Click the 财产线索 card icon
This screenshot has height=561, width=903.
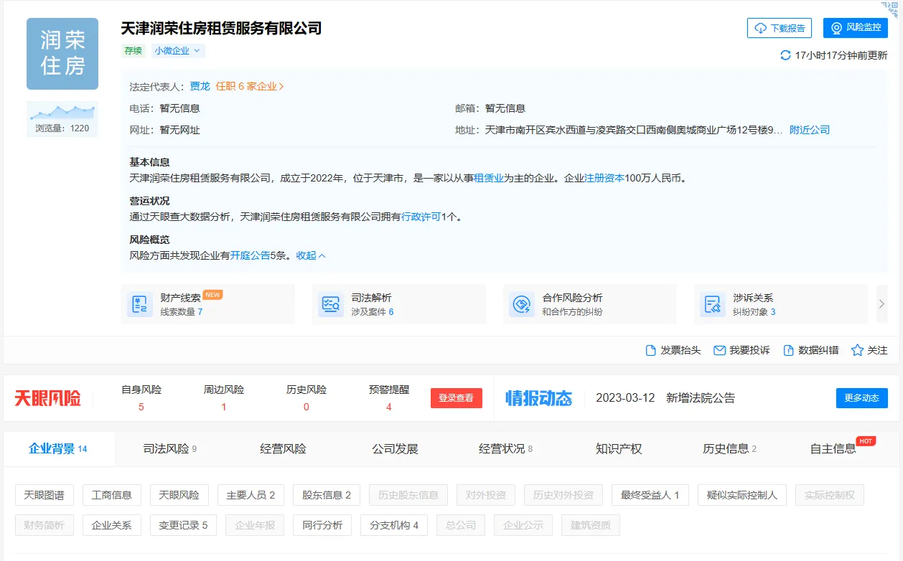pos(140,304)
